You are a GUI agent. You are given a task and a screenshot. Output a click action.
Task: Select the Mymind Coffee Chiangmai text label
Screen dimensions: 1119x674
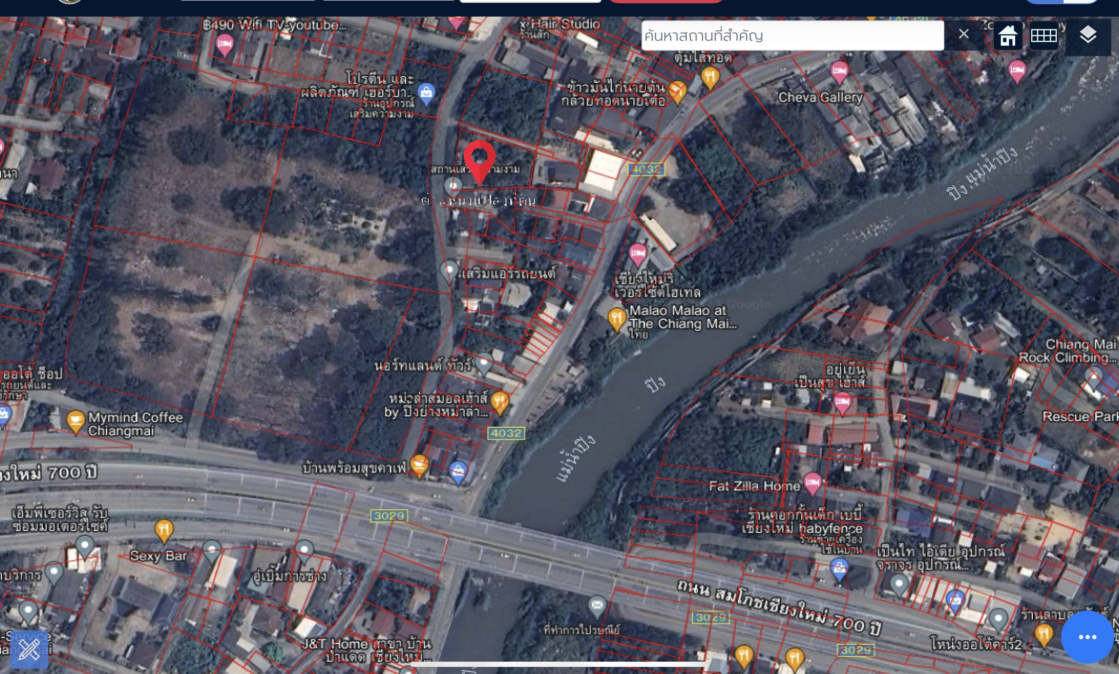click(135, 424)
